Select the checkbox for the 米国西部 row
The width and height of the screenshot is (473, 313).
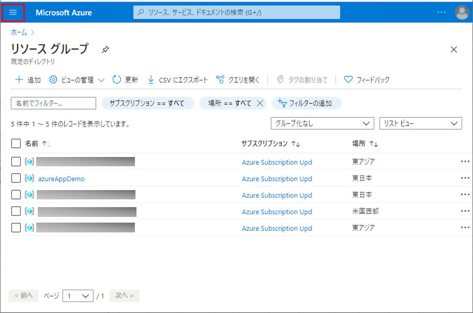coord(16,211)
